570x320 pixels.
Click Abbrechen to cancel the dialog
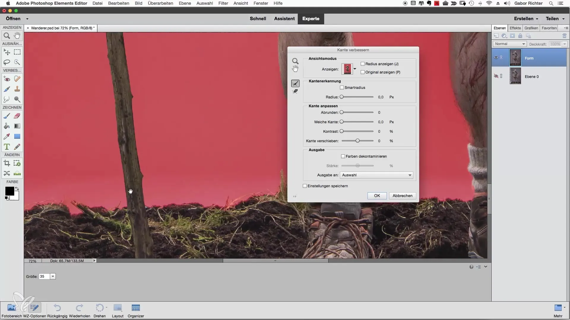click(x=402, y=196)
